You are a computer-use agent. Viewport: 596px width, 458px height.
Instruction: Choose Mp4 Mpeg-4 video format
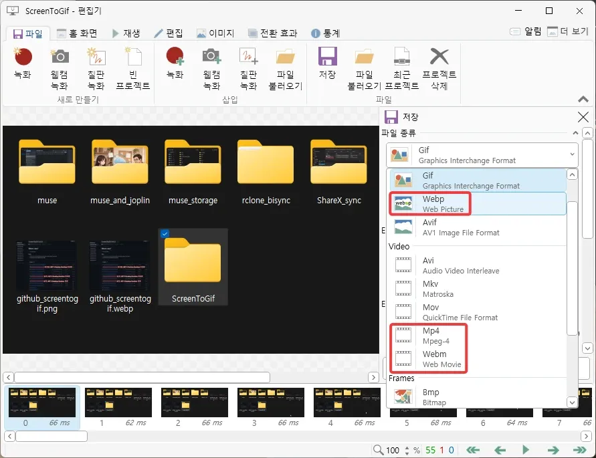[x=478, y=336]
